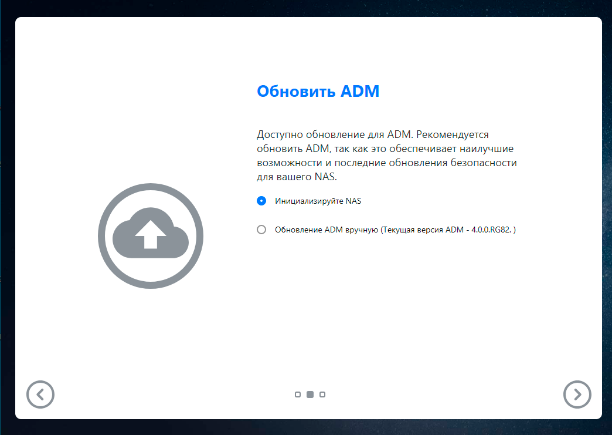The width and height of the screenshot is (612, 435).
Task: Select the Инициализируйте NAS radio option
Action: [x=261, y=201]
